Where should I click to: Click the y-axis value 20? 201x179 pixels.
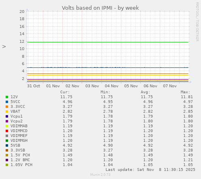[22, 12]
